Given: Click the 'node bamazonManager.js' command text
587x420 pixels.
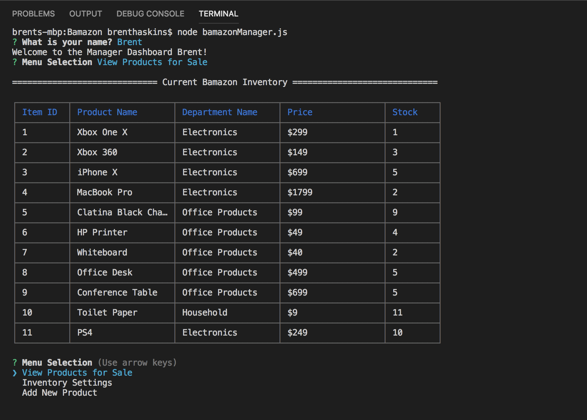Looking at the screenshot, I should point(232,32).
